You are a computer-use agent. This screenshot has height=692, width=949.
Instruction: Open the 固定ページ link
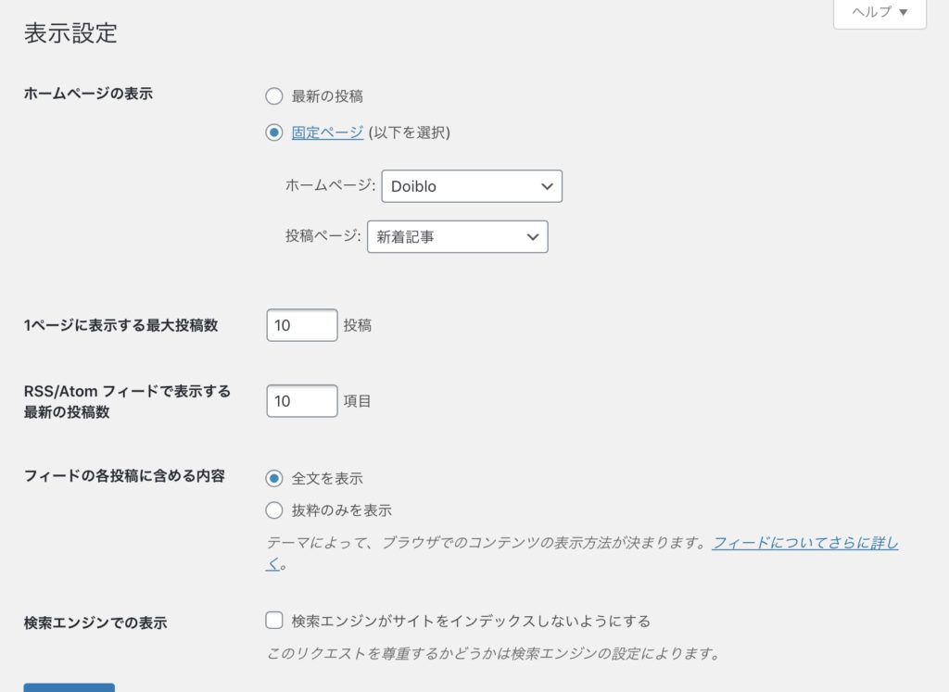tap(327, 132)
